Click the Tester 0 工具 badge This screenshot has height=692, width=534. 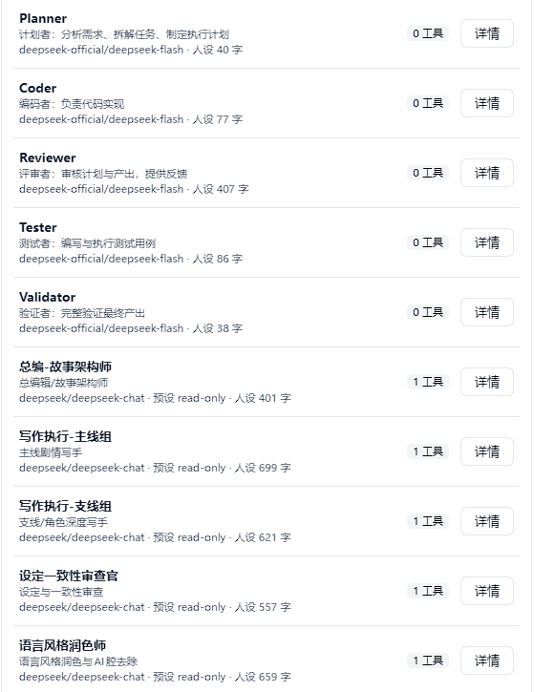coord(428,242)
